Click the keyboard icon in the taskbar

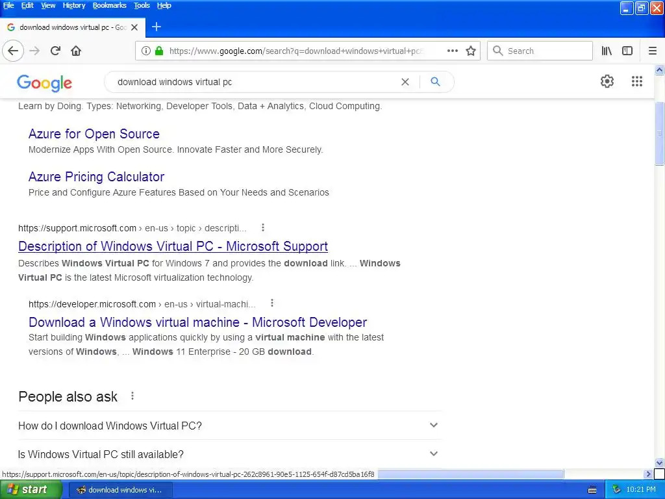pos(592,490)
